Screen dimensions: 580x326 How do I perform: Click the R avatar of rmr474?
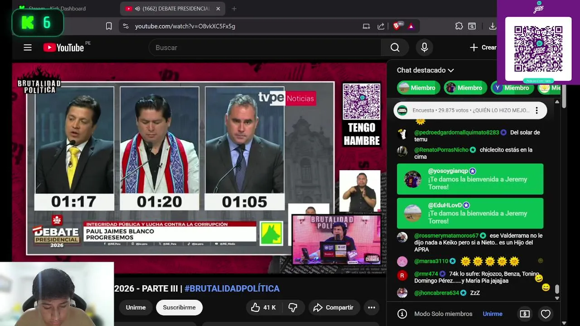(x=402, y=275)
